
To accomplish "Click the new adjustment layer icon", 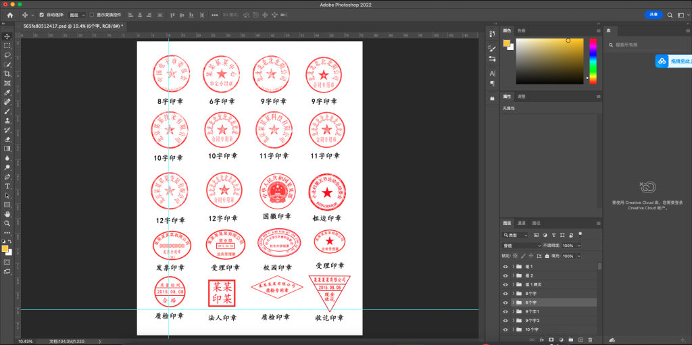I will click(561, 340).
